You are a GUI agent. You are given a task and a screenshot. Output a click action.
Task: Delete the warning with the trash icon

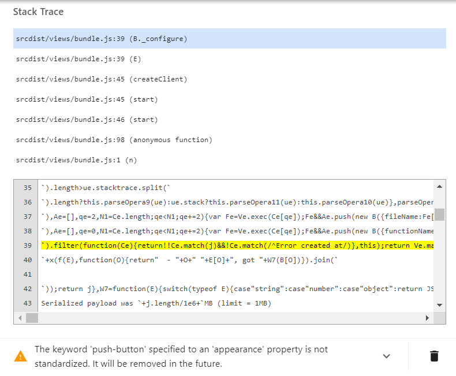coord(434,356)
